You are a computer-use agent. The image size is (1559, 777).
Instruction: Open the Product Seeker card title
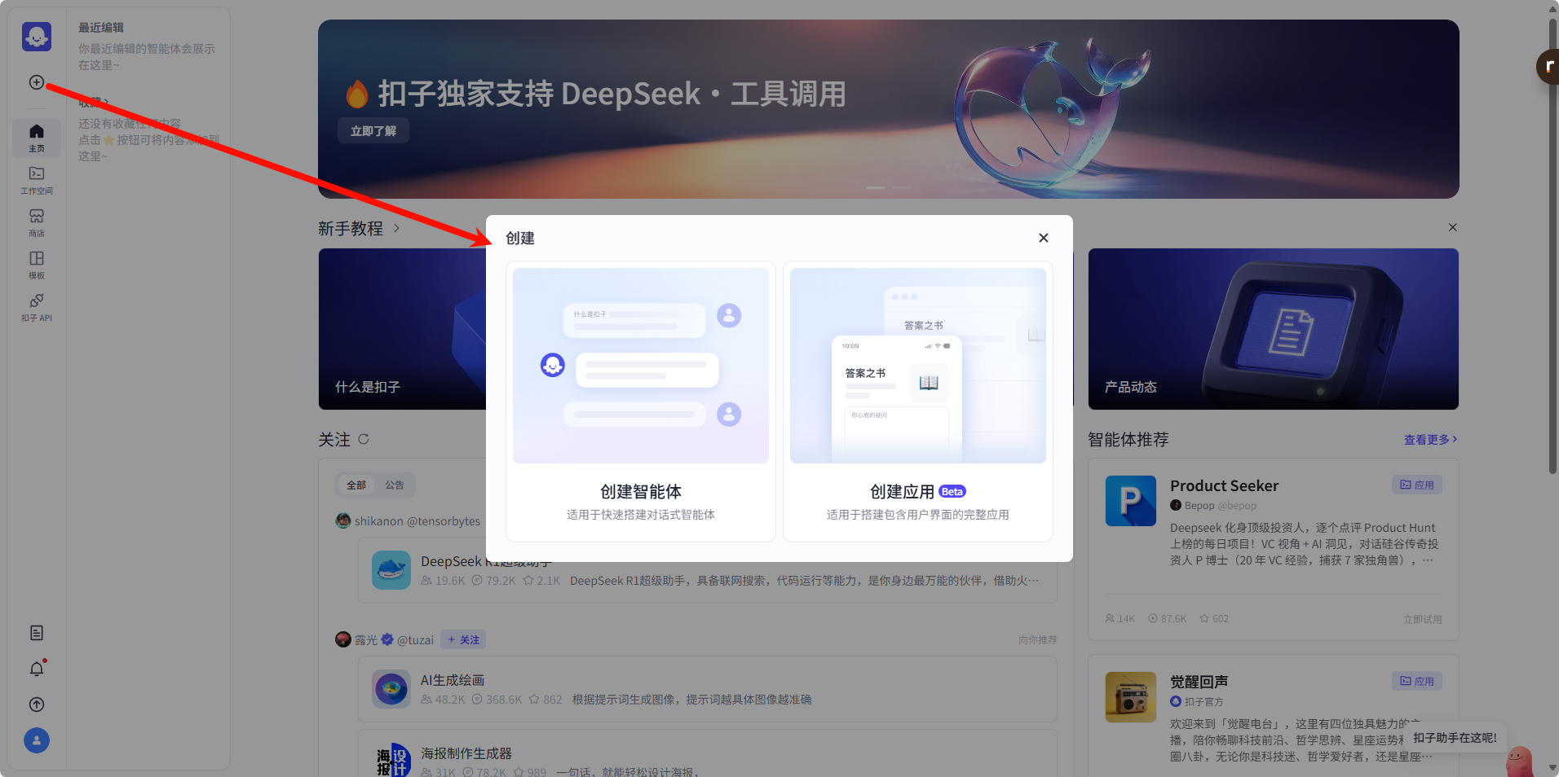tap(1224, 485)
